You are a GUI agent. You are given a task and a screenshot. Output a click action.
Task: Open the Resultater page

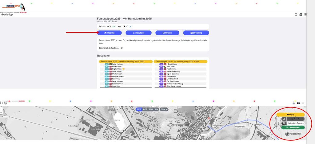138,33
